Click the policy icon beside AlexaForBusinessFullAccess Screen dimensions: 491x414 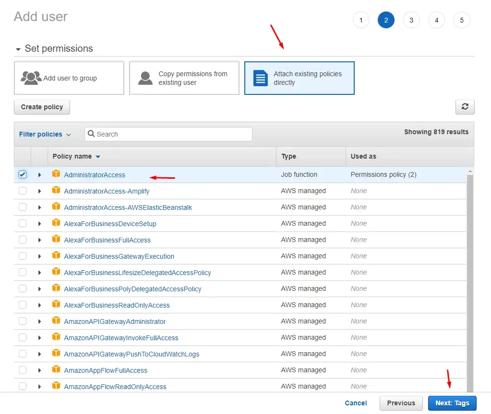pos(56,240)
